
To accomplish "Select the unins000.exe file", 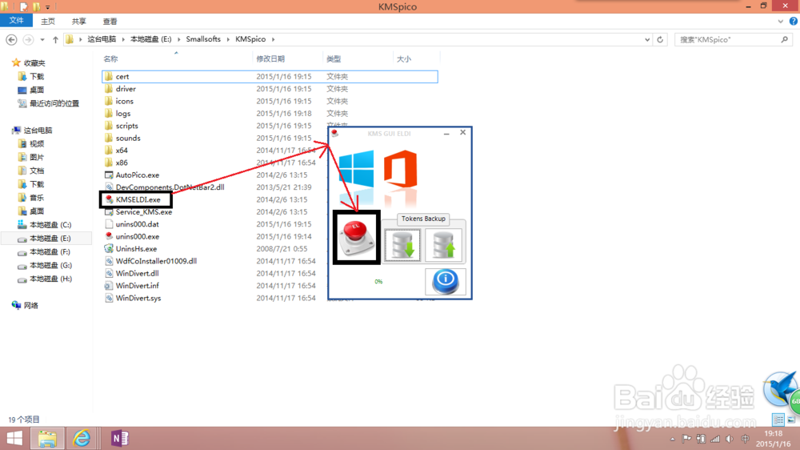I will tap(138, 236).
